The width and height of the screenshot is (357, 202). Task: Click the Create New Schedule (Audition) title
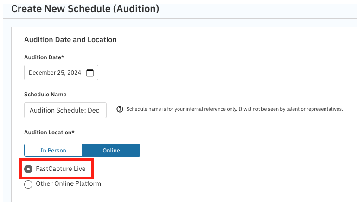85,9
